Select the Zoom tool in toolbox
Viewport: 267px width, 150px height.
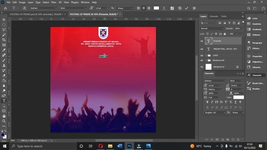(x=4, y=121)
